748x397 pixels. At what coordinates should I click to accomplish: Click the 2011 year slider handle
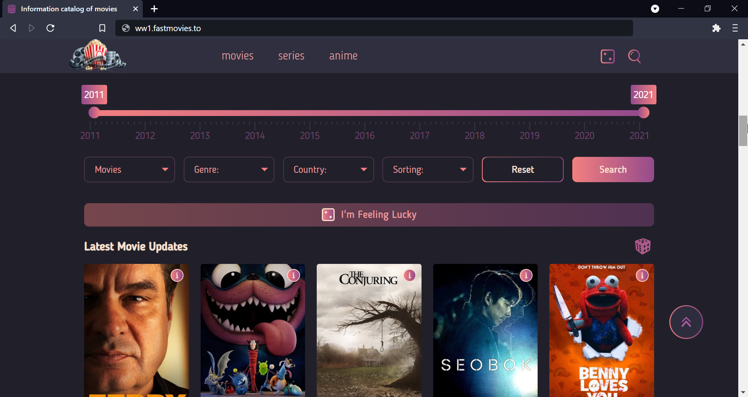(x=94, y=113)
